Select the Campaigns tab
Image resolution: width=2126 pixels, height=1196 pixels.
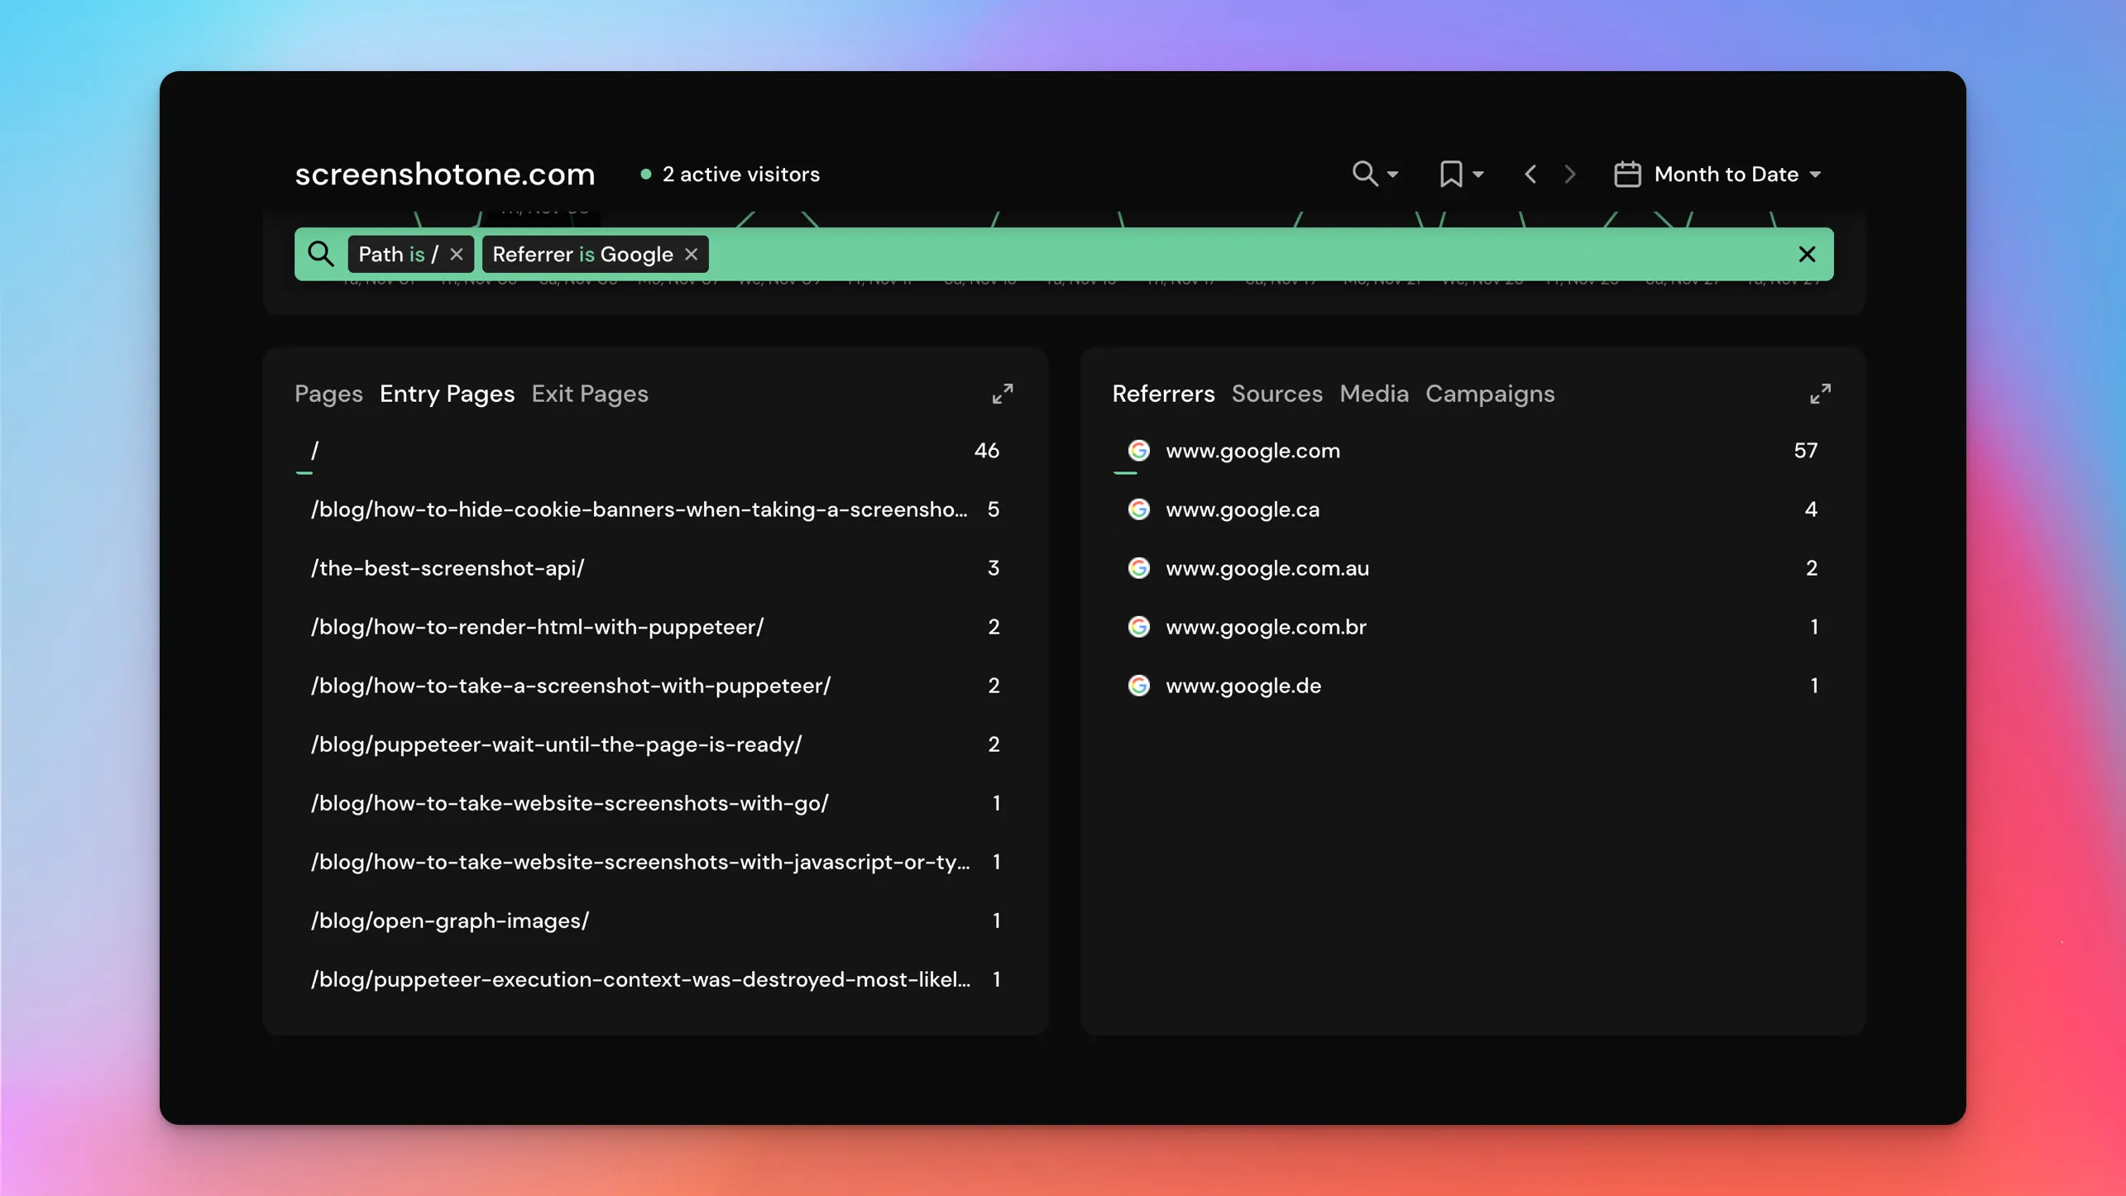tap(1489, 394)
